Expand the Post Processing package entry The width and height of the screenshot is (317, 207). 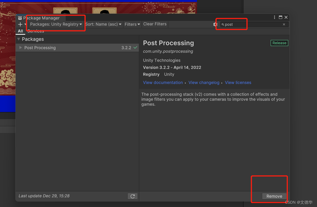click(x=21, y=48)
